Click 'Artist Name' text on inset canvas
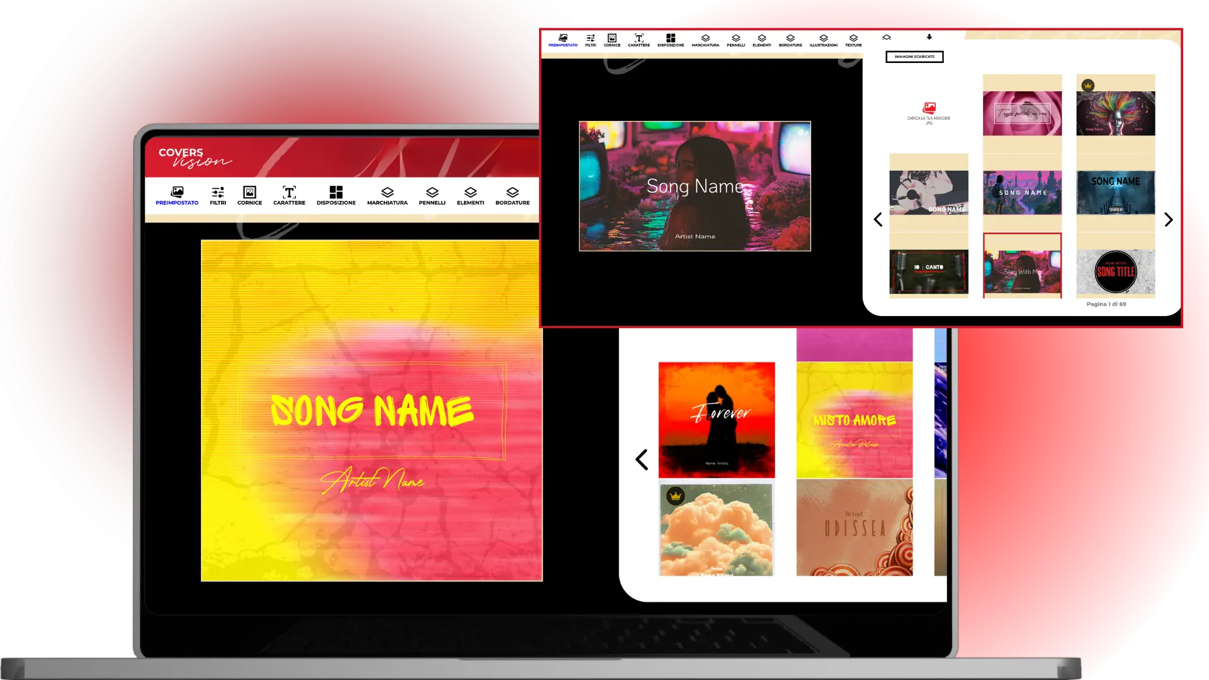 point(695,237)
